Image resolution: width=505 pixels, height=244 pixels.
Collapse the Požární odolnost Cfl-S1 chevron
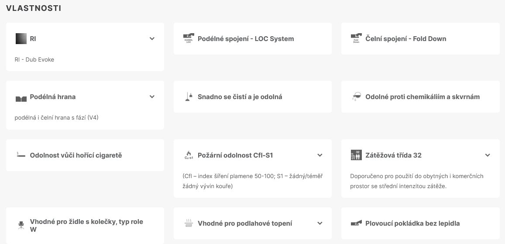coord(319,155)
